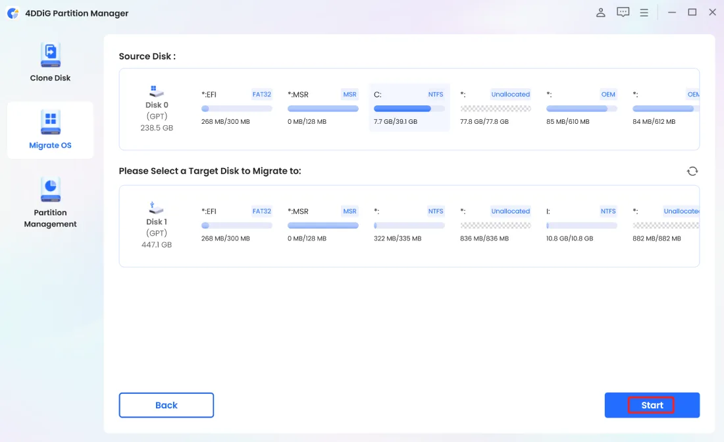The width and height of the screenshot is (724, 442).
Task: Click the Disk 0 source disk icon
Action: [x=157, y=91]
